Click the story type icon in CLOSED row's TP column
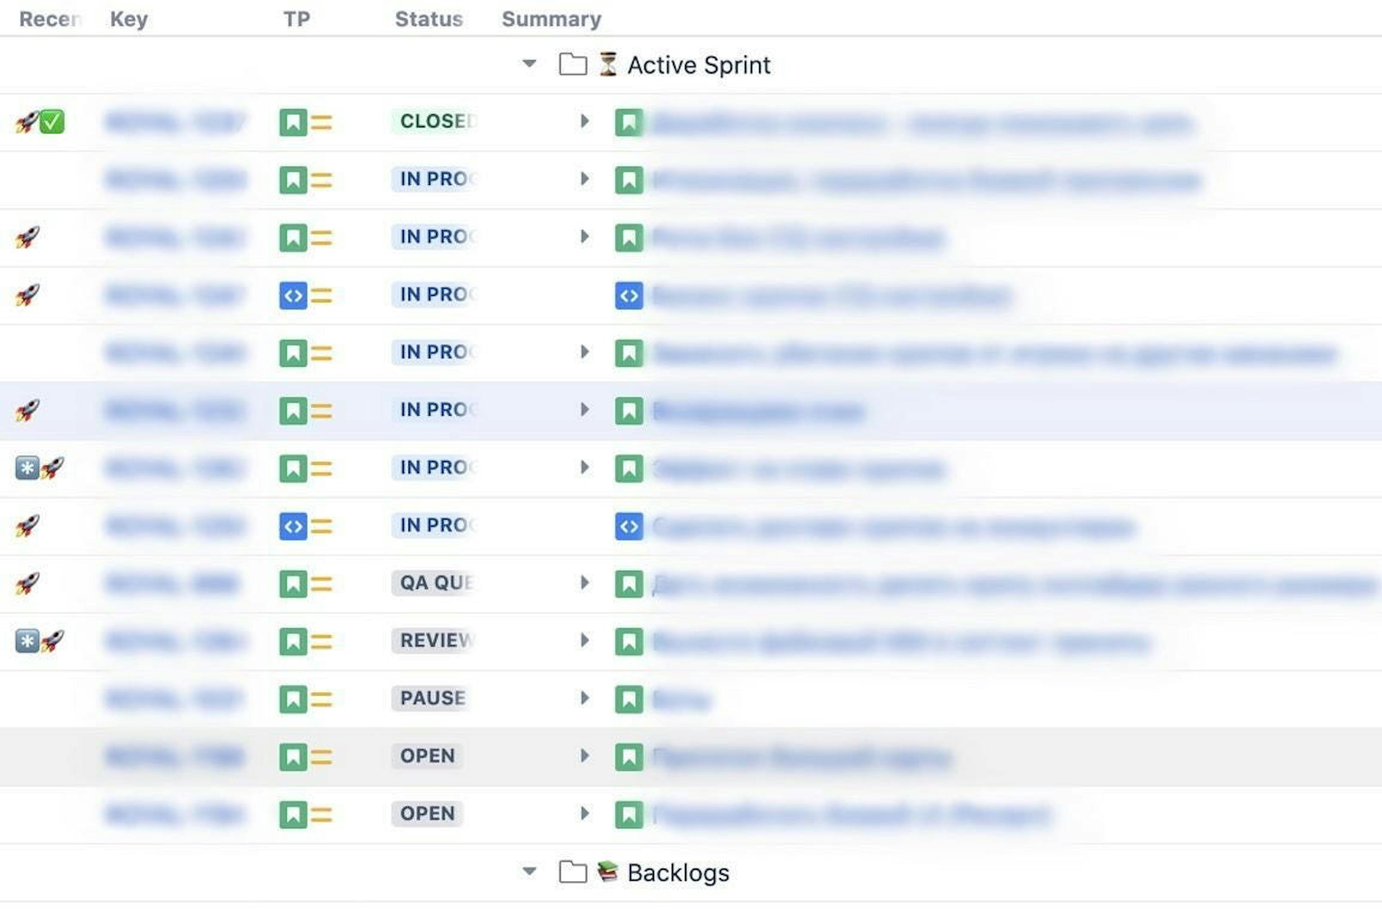The height and width of the screenshot is (910, 1382). click(293, 122)
